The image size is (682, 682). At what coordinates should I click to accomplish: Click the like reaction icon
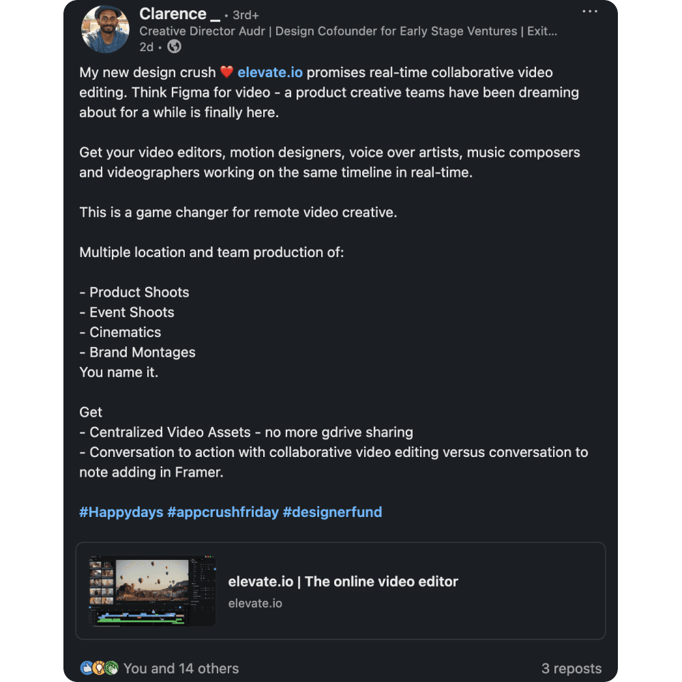[87, 668]
